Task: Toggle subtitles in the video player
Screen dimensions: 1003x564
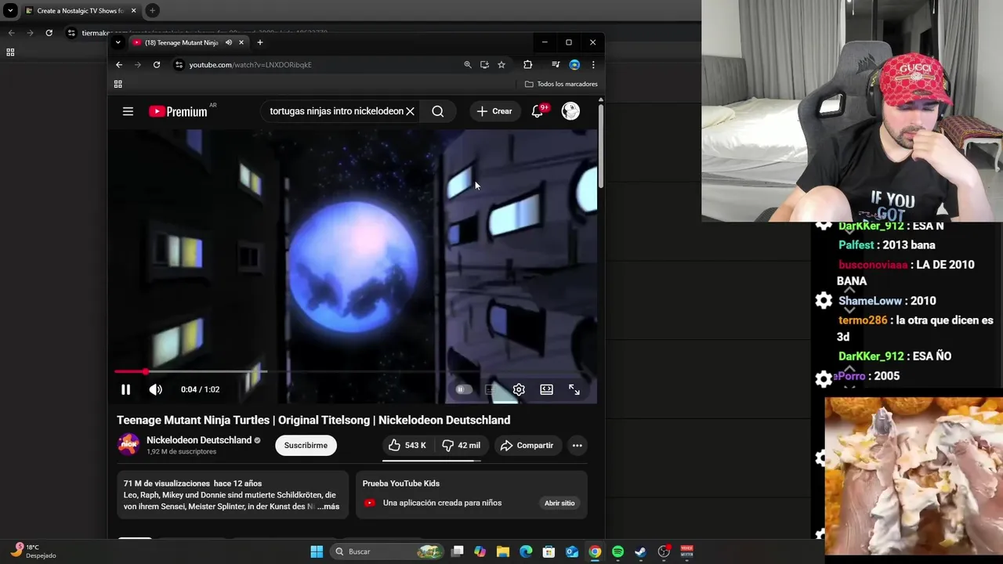Action: click(x=491, y=389)
